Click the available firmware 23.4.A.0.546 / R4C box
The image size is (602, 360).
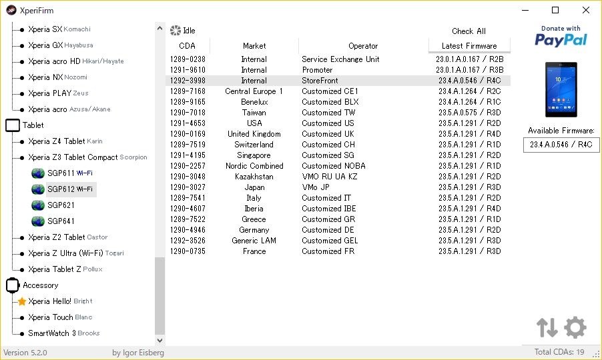[561, 145]
